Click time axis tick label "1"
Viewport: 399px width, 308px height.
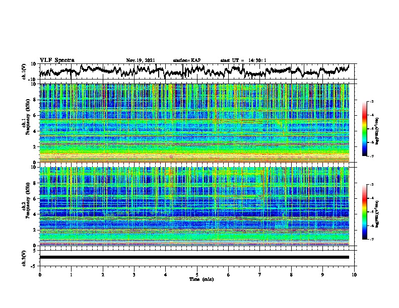tap(71, 275)
